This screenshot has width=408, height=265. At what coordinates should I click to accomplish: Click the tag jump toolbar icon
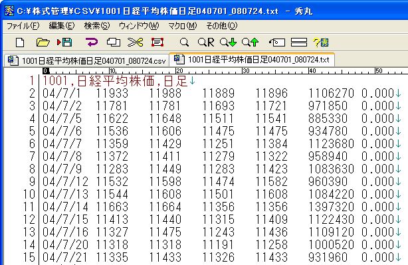[x=277, y=42]
